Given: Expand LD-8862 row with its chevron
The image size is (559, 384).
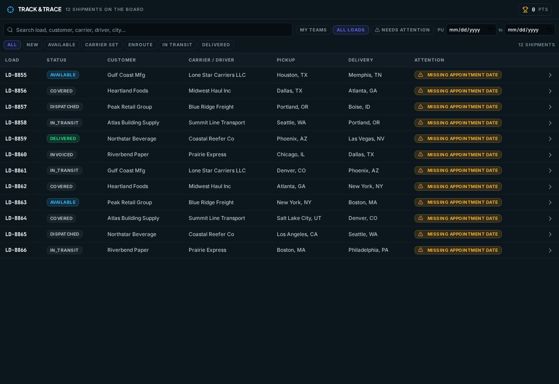Looking at the screenshot, I should pos(550,187).
